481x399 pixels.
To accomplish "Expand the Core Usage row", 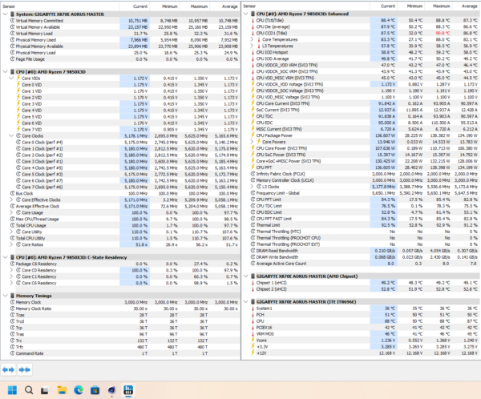I will click(x=11, y=212).
